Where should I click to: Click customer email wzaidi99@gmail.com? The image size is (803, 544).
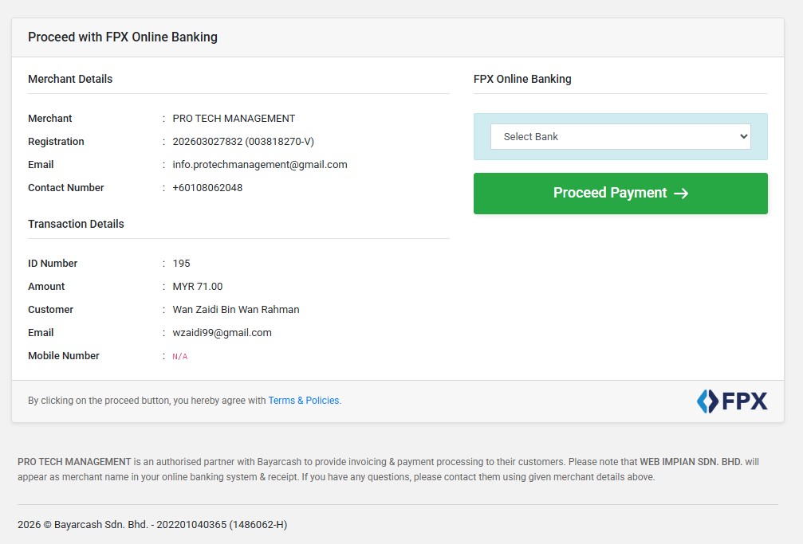click(x=222, y=332)
